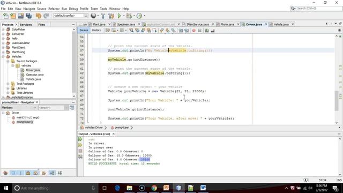Expand the Libraries node
The height and width of the screenshot is (193, 343).
[x=8, y=88]
